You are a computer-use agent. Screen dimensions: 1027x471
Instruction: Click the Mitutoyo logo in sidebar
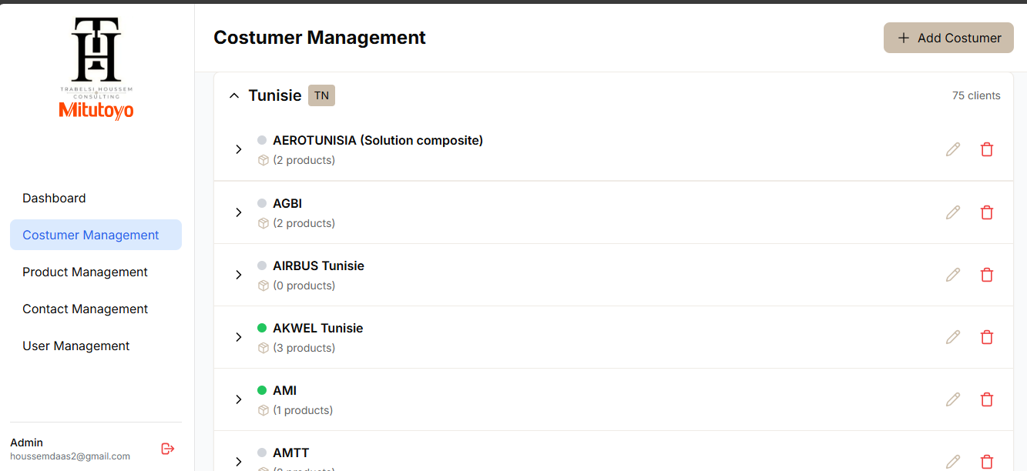pos(96,112)
